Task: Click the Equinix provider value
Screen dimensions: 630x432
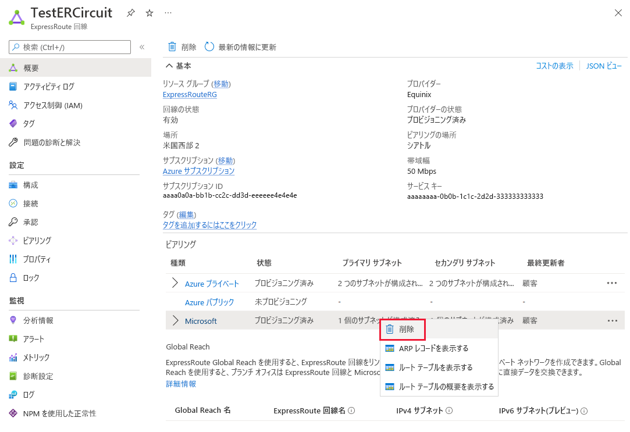Action: coord(419,95)
